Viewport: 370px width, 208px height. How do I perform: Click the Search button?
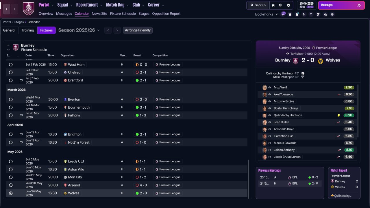click(258, 5)
